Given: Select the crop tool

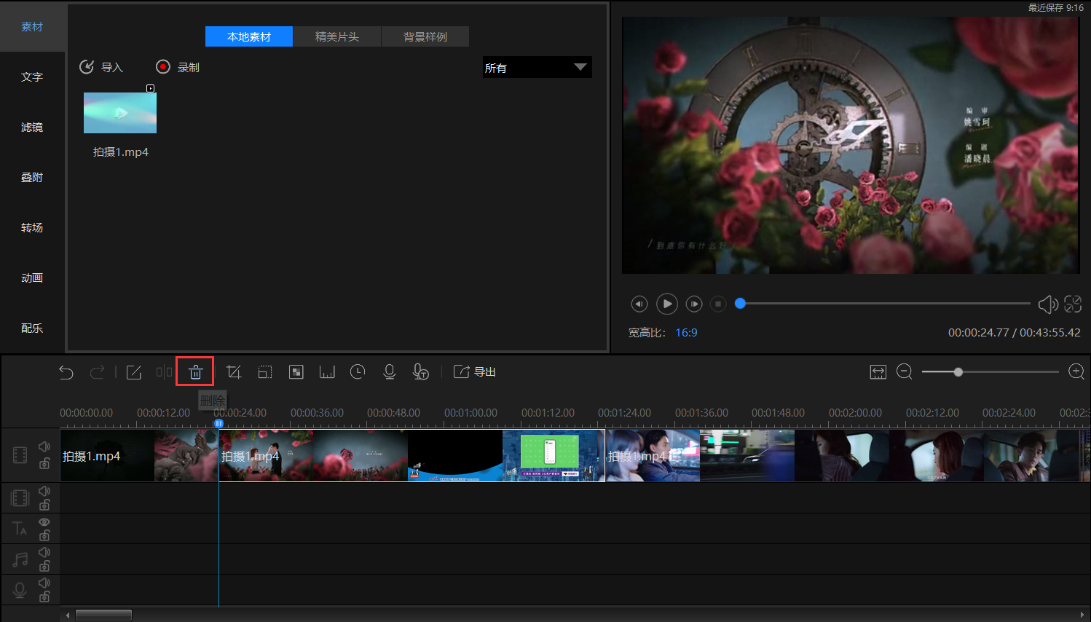Looking at the screenshot, I should (x=234, y=372).
